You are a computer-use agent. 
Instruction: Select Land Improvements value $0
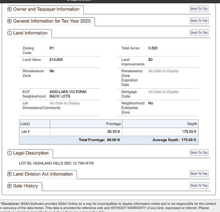point(150,60)
